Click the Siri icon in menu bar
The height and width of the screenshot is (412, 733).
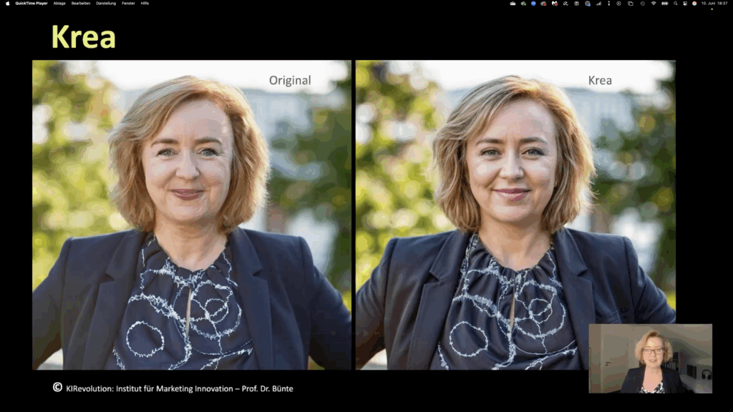(x=694, y=4)
